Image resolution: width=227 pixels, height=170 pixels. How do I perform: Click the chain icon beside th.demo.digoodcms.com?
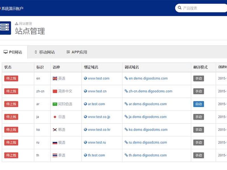click(x=126, y=155)
